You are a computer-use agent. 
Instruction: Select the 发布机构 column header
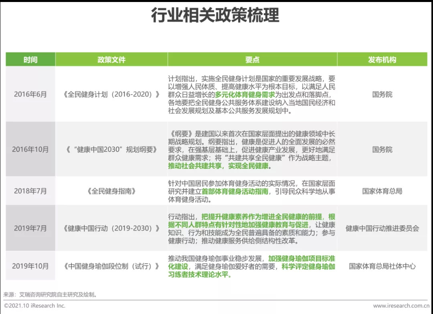[x=382, y=60]
